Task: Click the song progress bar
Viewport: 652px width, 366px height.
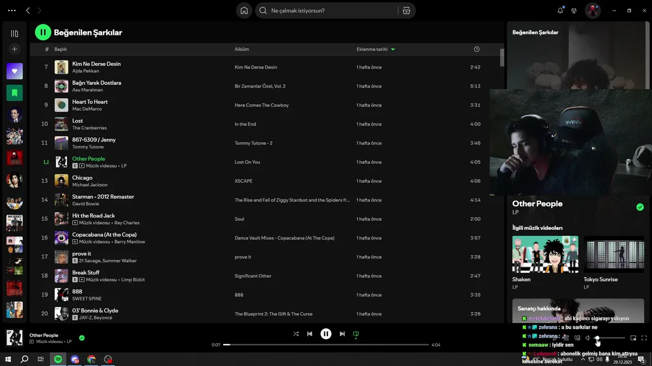Action: pyautogui.click(x=326, y=345)
